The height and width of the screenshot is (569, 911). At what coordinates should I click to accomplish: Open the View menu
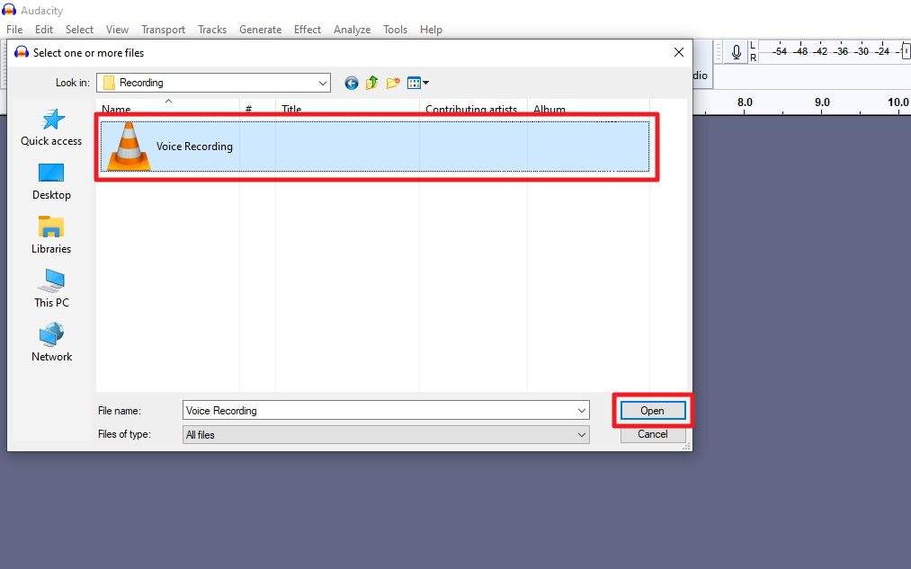(117, 30)
